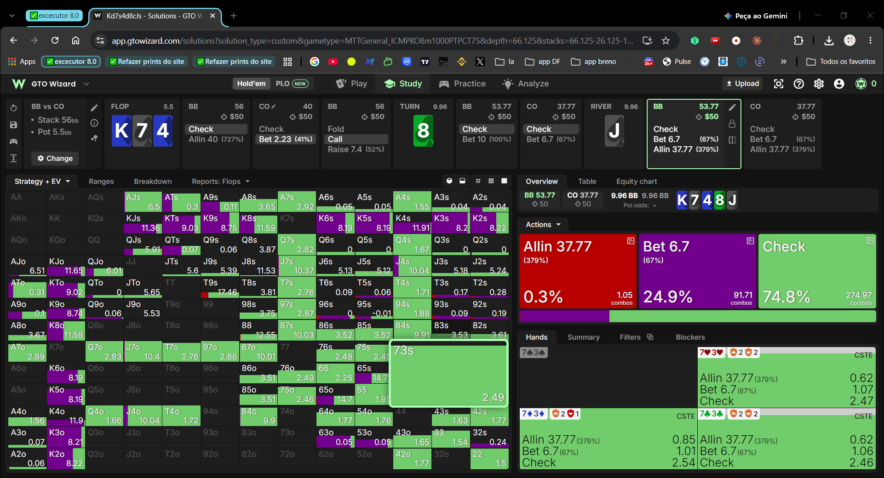
Task: Click the green 8 turn card
Action: click(423, 131)
